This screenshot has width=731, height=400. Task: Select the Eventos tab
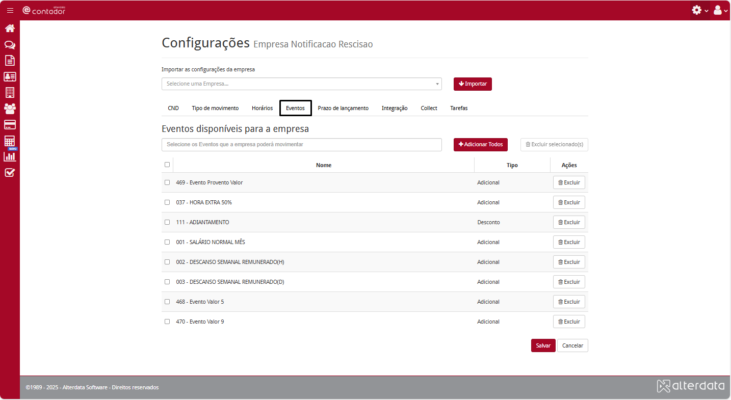(x=296, y=108)
